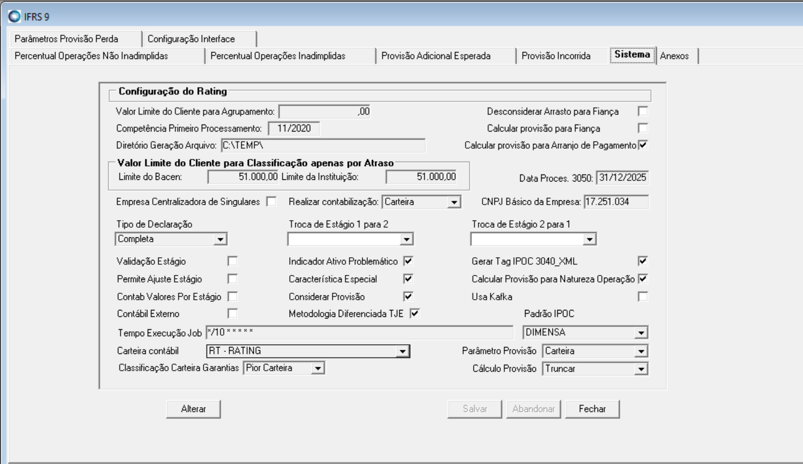
Task: Toggle the Considerar Provisão checkbox
Action: 408,296
